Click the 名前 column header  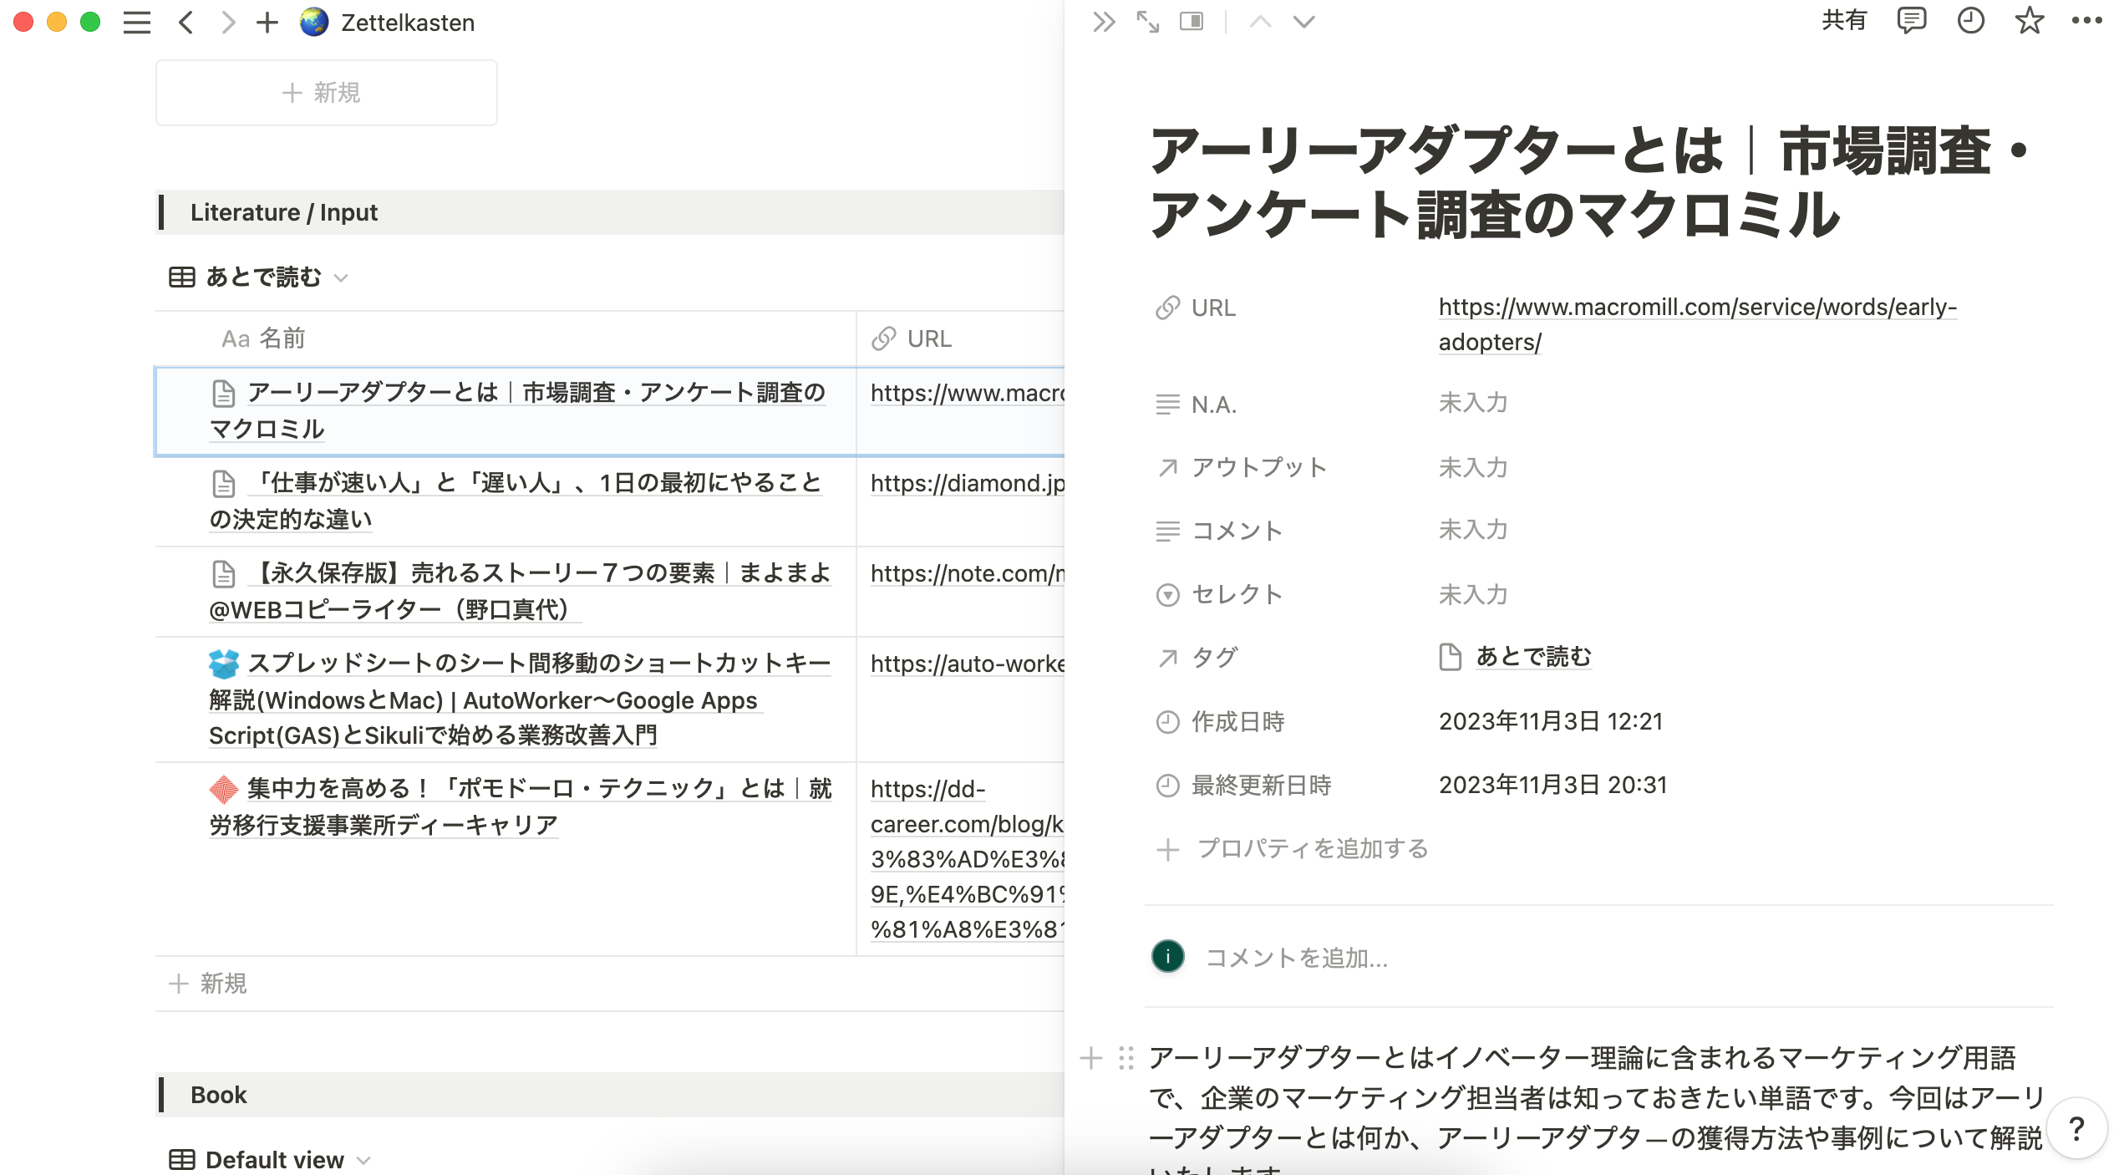(x=263, y=338)
